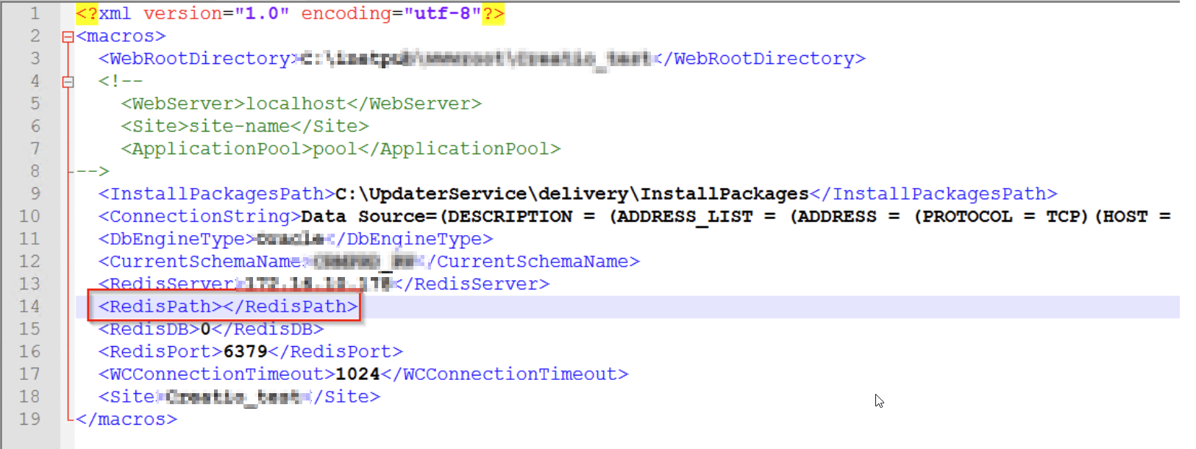Select line number 17 in the margin
The image size is (1196, 449).
point(29,375)
